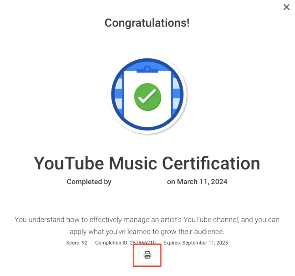
Task: Click the Expires September 11, 2025 text
Action: (x=196, y=243)
